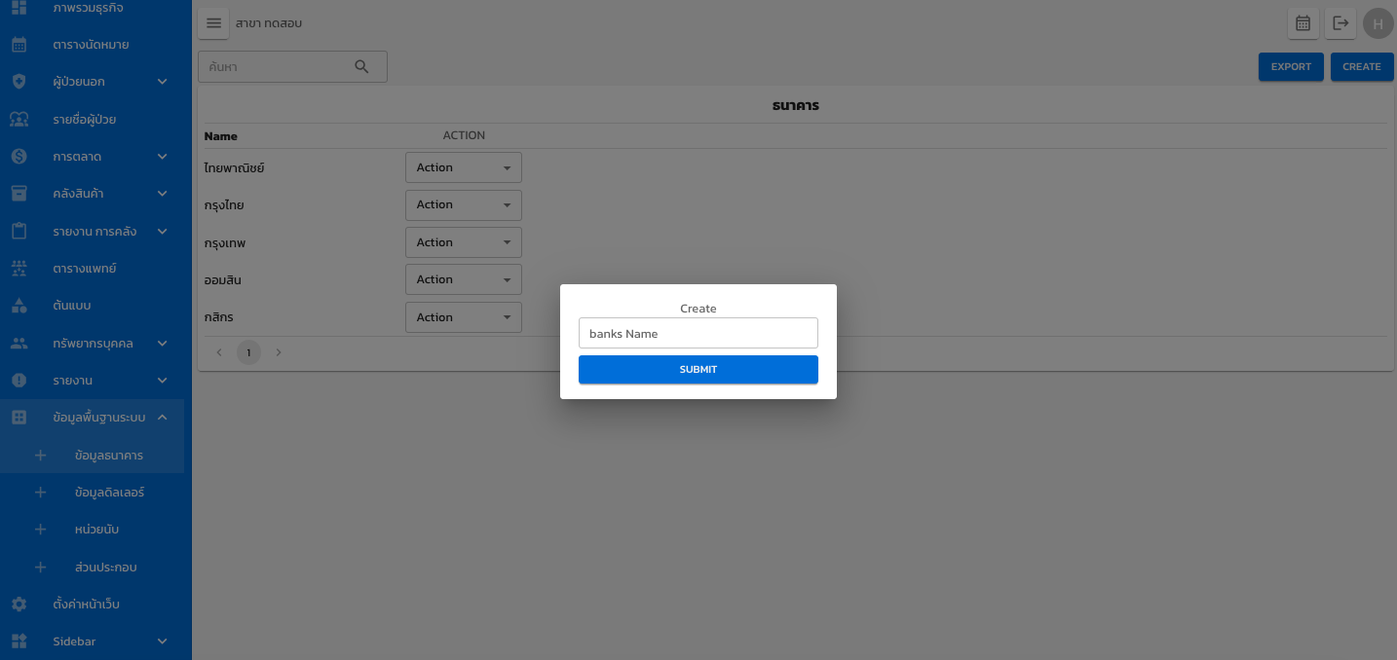This screenshot has height=660, width=1397.
Task: Open Action dropdown for ไทยพาณิชย์
Action: pyautogui.click(x=464, y=167)
